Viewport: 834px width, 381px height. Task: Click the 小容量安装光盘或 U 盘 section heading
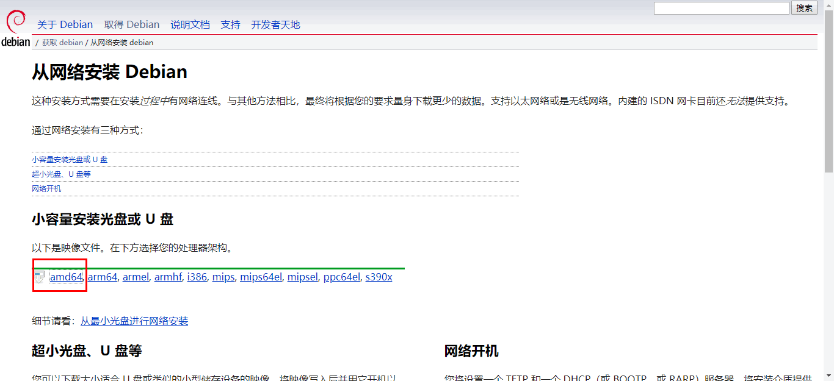pyautogui.click(x=103, y=219)
